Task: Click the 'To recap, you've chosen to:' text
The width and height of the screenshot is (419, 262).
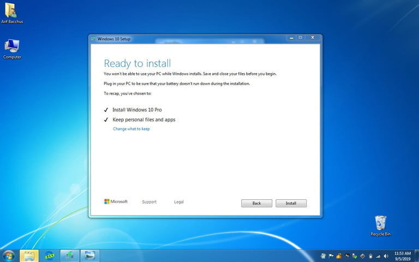Action: coord(128,93)
